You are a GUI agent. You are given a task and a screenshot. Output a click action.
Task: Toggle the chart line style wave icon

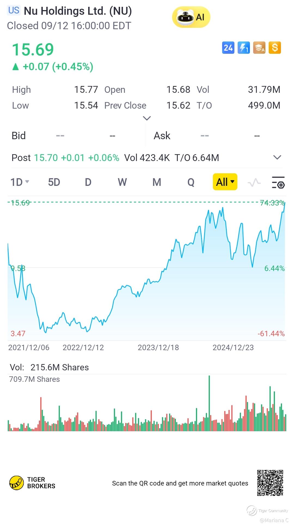[254, 182]
